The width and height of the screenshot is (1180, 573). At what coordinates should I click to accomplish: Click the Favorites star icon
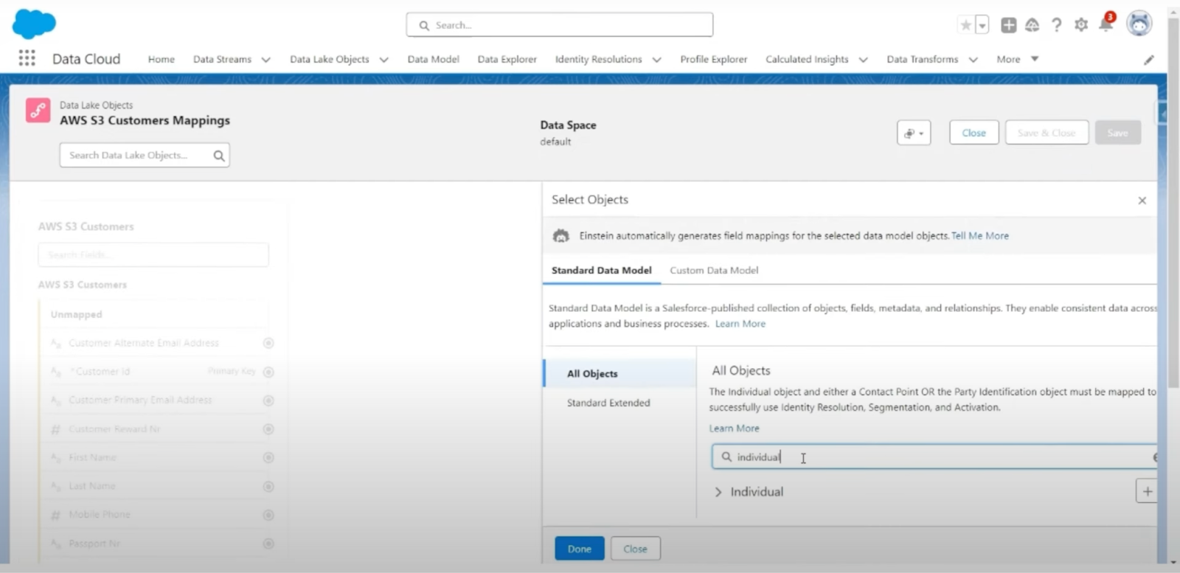click(x=965, y=25)
